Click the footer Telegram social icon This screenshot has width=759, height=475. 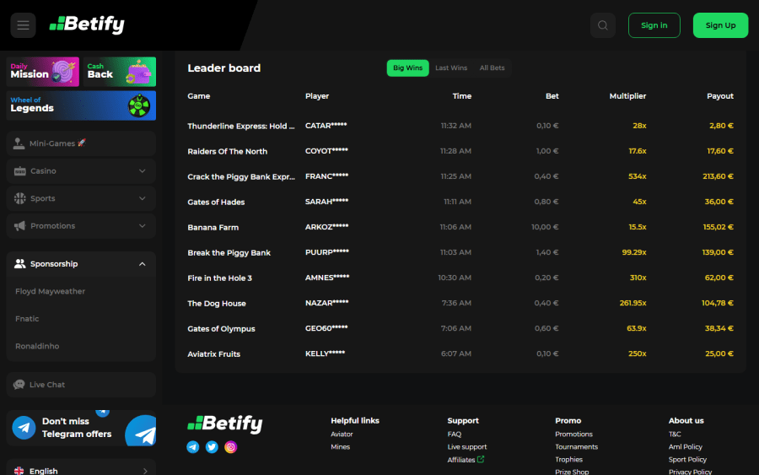(193, 447)
